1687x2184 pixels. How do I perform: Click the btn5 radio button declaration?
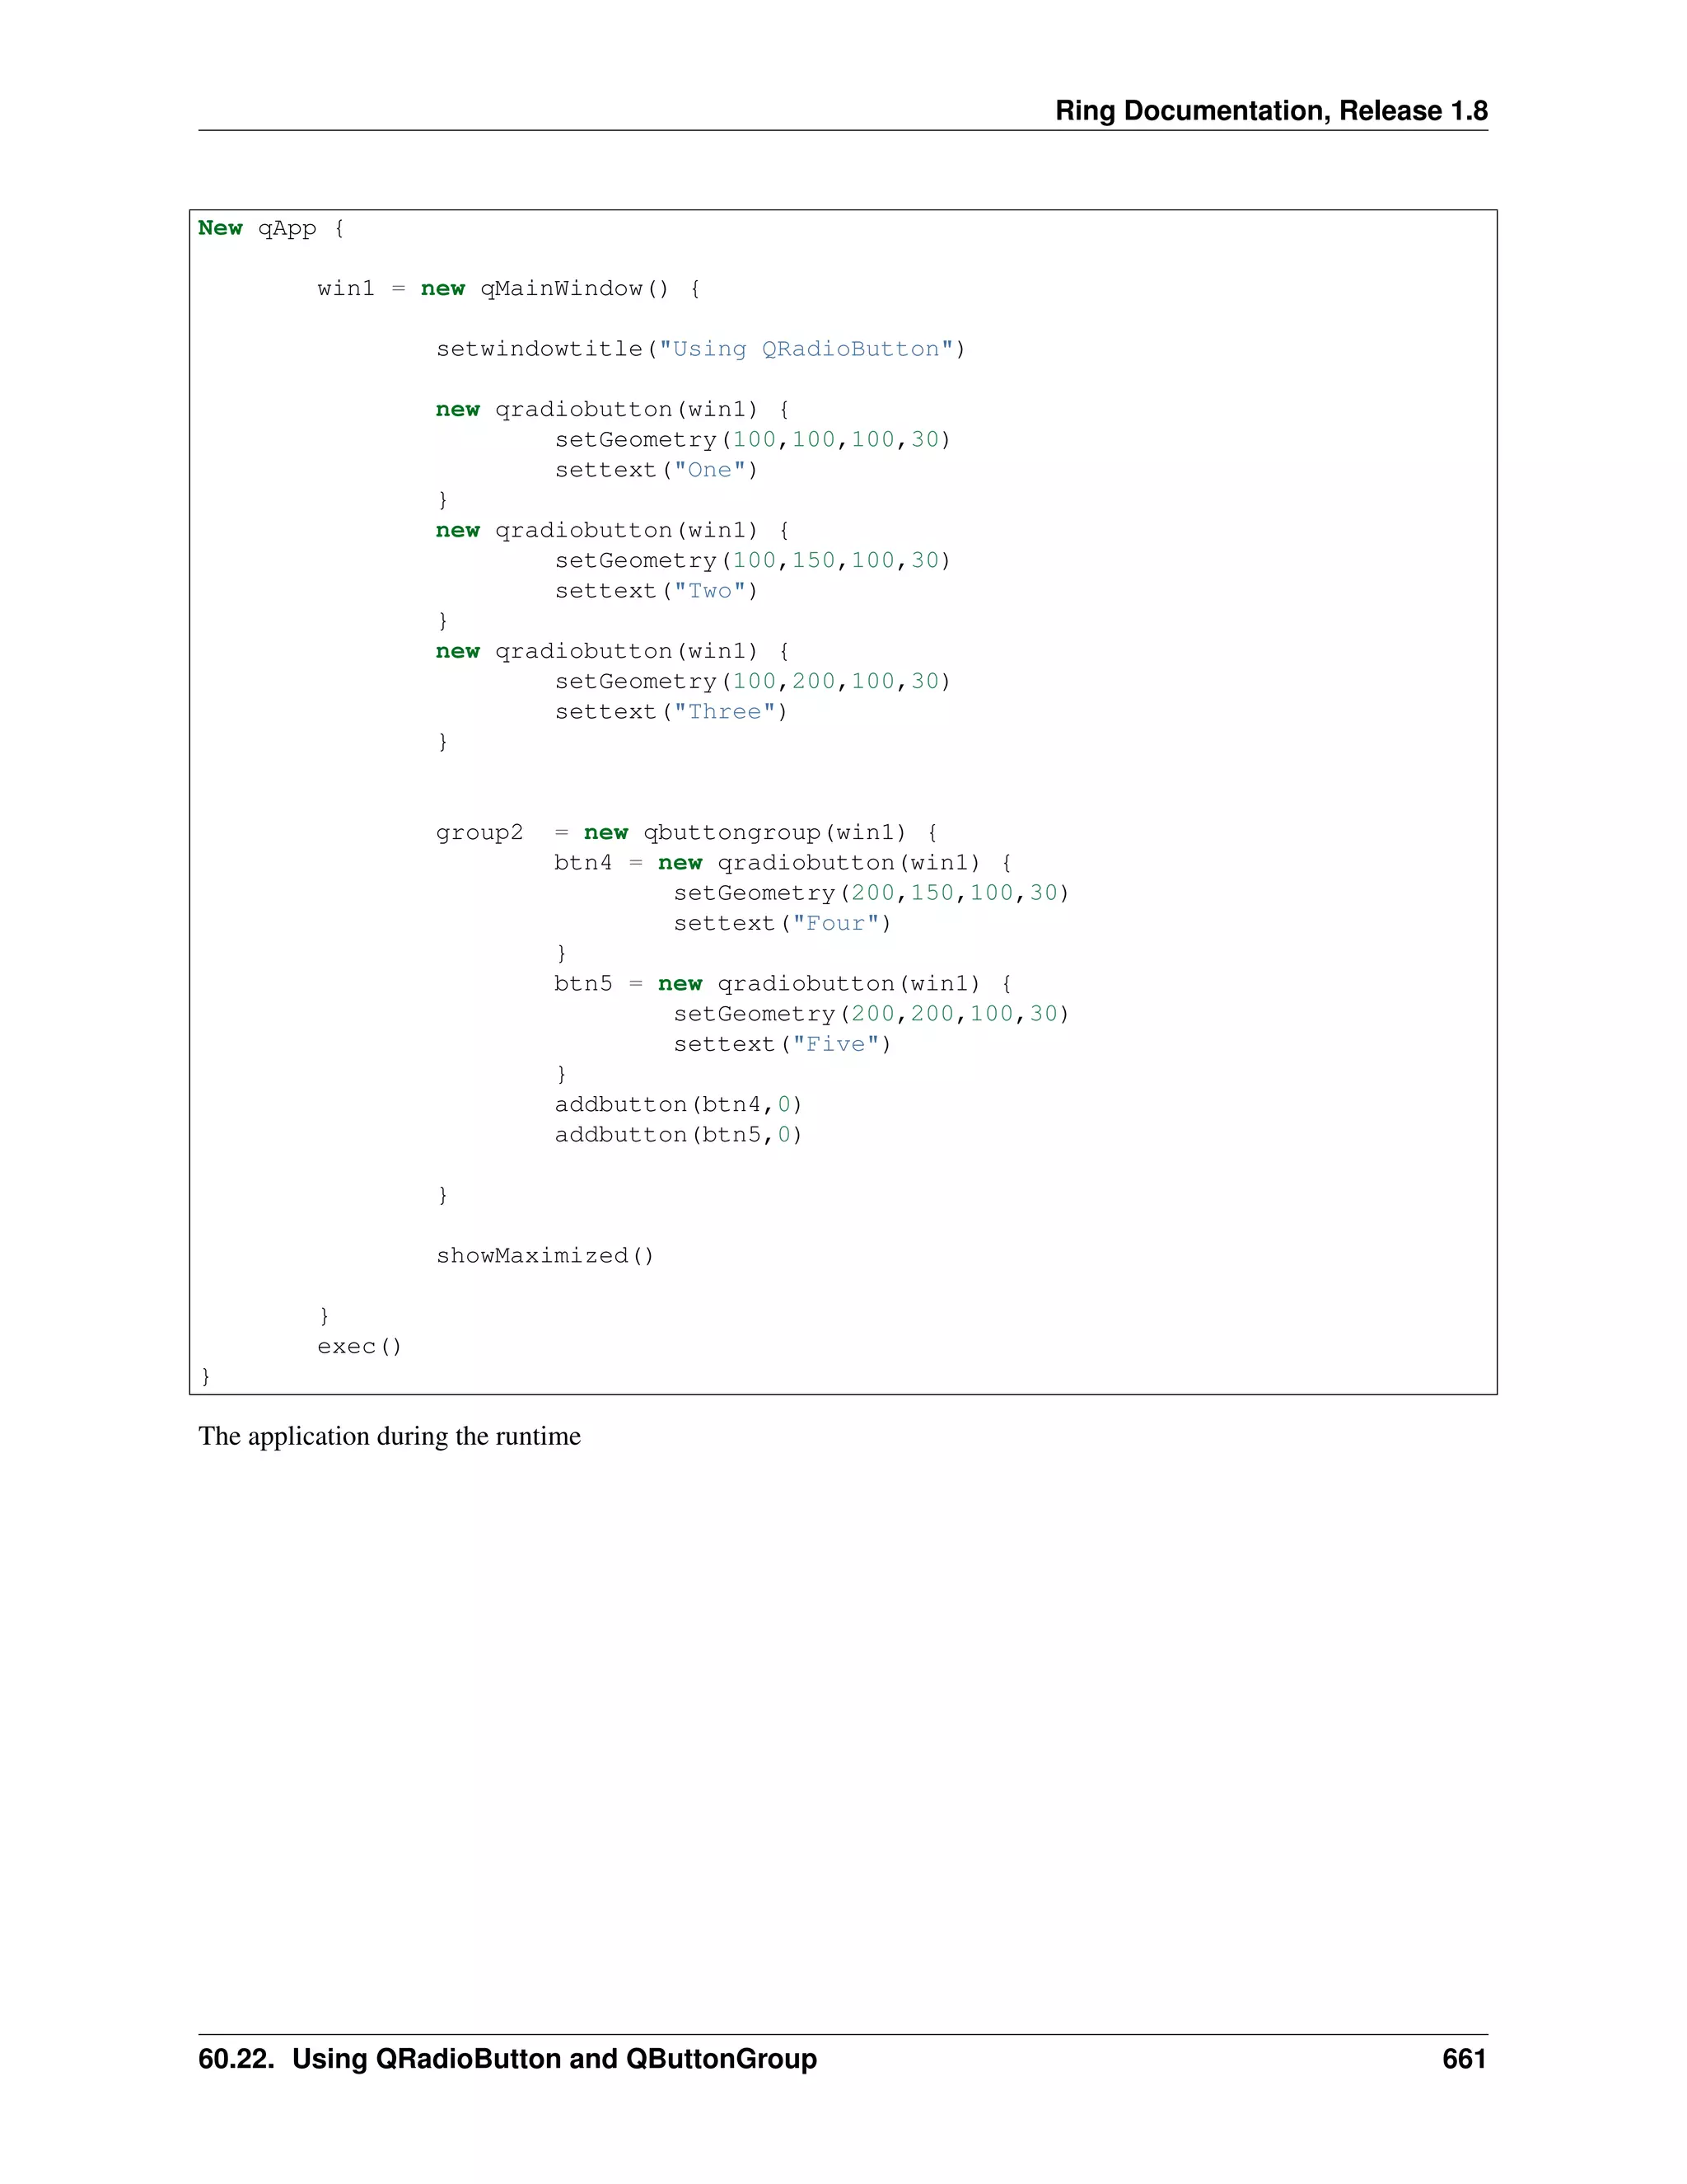point(782,984)
